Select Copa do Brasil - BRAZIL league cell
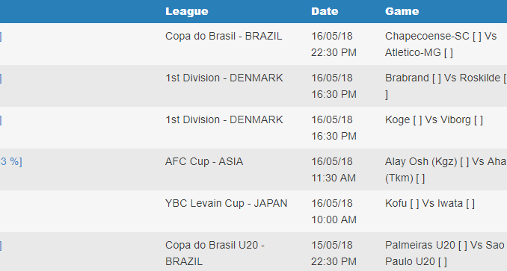The height and width of the screenshot is (271, 507). point(224,36)
